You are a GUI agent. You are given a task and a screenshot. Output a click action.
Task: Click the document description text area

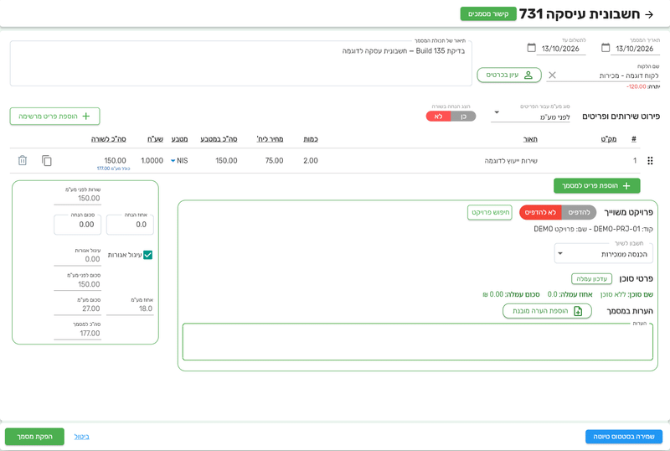[241, 64]
